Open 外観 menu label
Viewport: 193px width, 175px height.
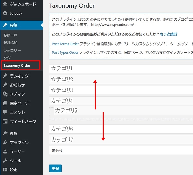point(14,134)
